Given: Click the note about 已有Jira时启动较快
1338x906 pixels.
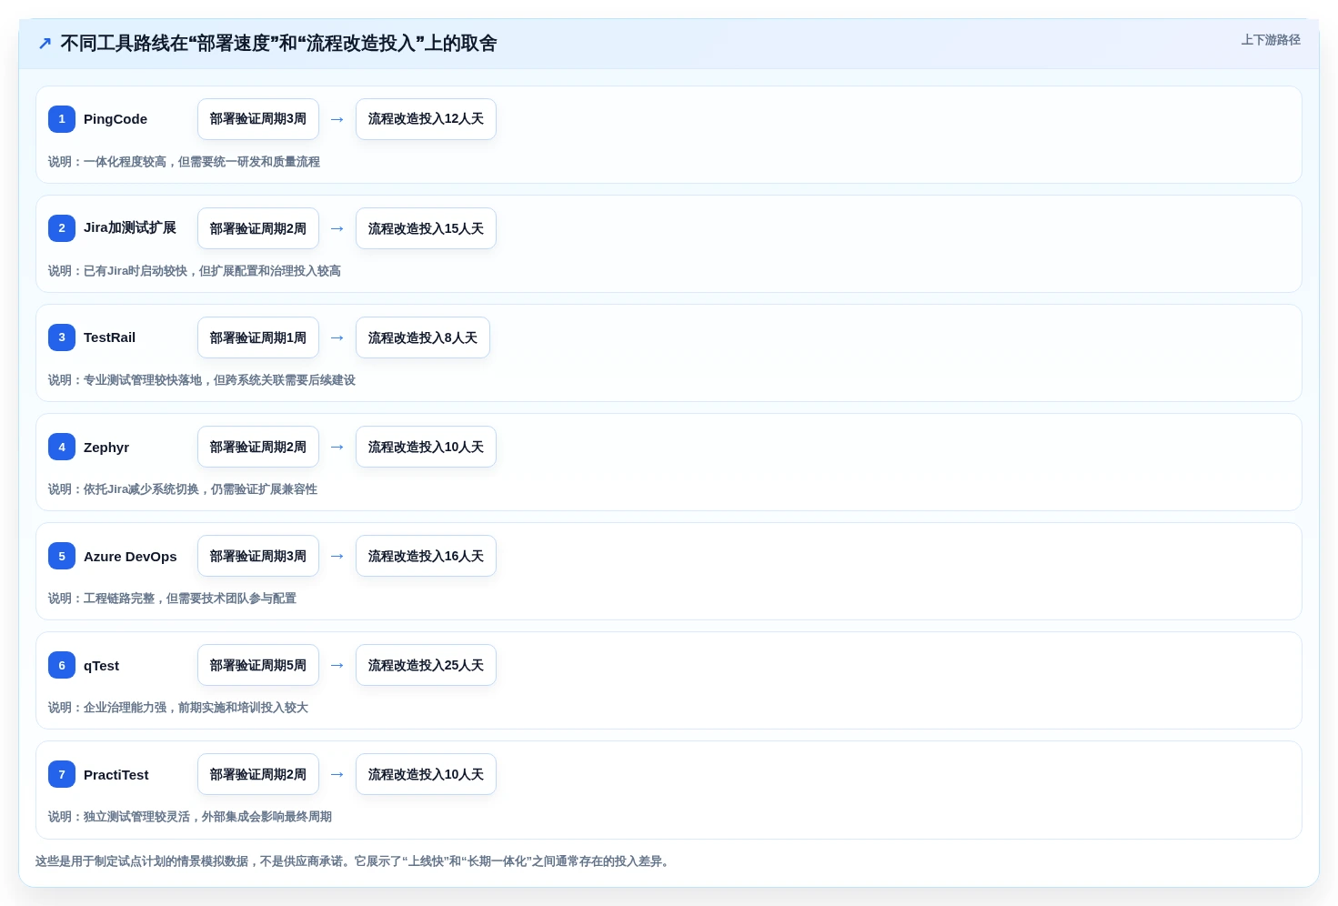Looking at the screenshot, I should tap(195, 271).
